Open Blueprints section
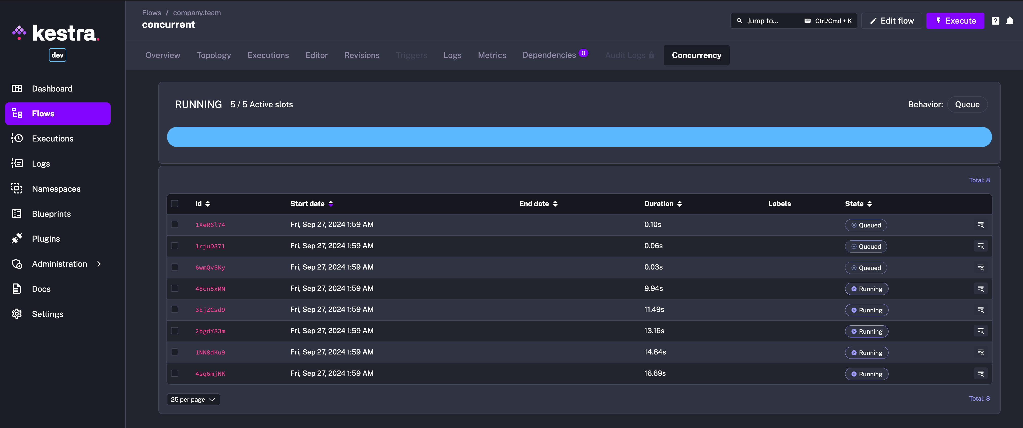The image size is (1023, 428). (x=51, y=213)
